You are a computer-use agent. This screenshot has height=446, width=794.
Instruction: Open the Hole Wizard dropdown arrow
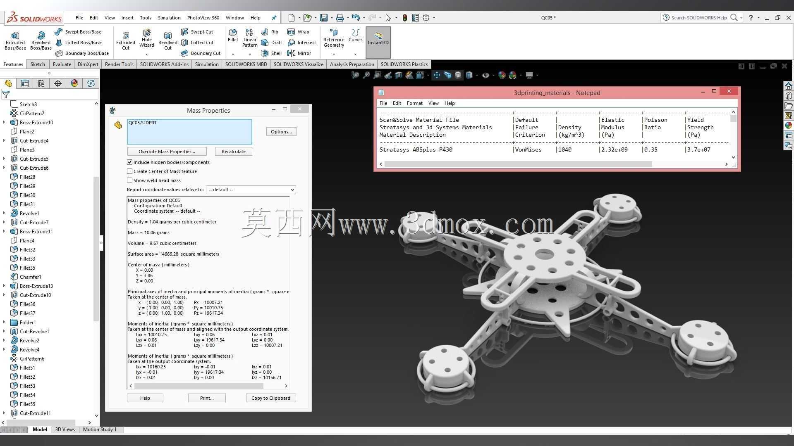tap(146, 54)
